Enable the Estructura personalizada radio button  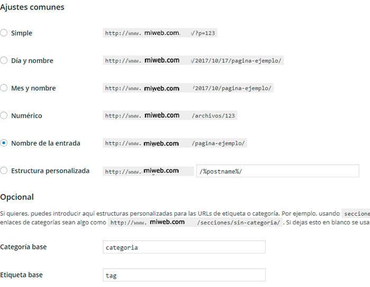(x=4, y=171)
